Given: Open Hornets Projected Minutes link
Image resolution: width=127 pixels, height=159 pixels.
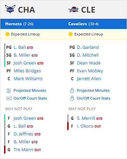Looking at the screenshot, I should pos(30,90).
